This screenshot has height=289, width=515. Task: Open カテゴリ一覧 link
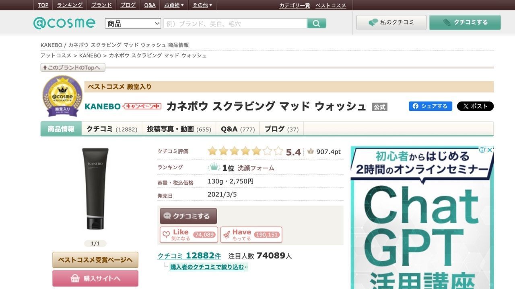point(295,5)
